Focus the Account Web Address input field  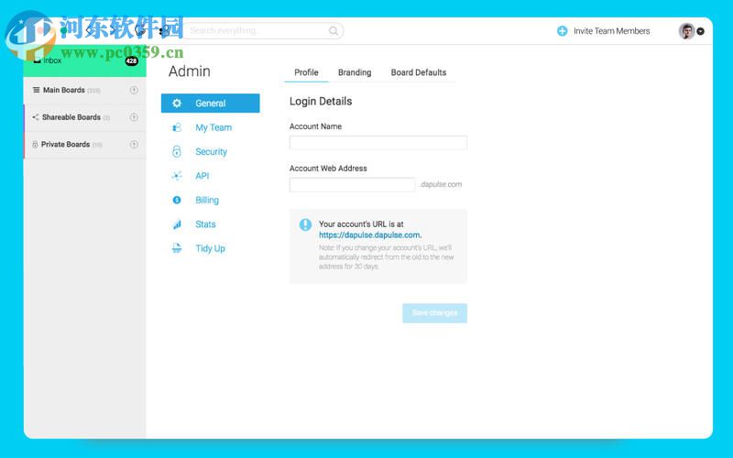click(352, 185)
